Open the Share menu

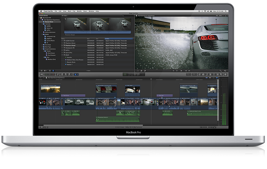[85, 11]
